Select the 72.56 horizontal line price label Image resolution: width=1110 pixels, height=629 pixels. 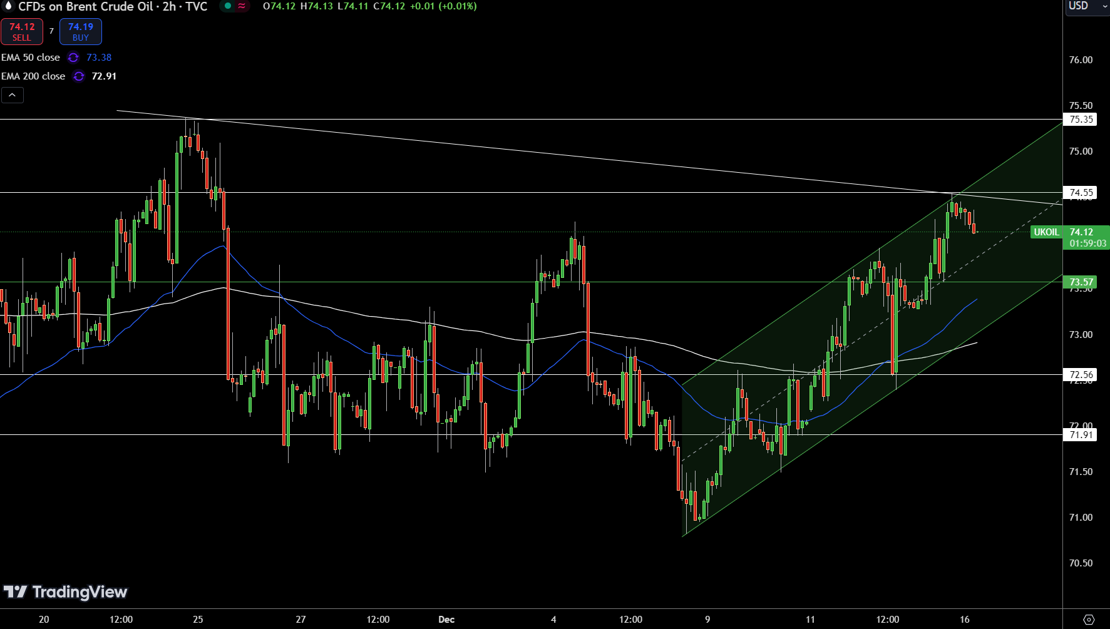(x=1081, y=375)
